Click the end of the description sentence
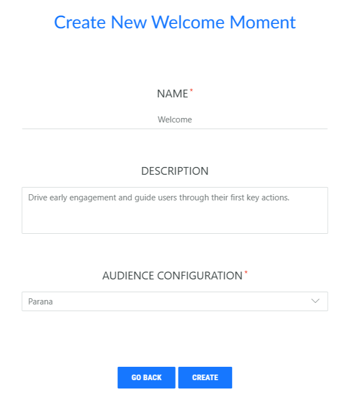This screenshot has height=418, width=352. 289,197
